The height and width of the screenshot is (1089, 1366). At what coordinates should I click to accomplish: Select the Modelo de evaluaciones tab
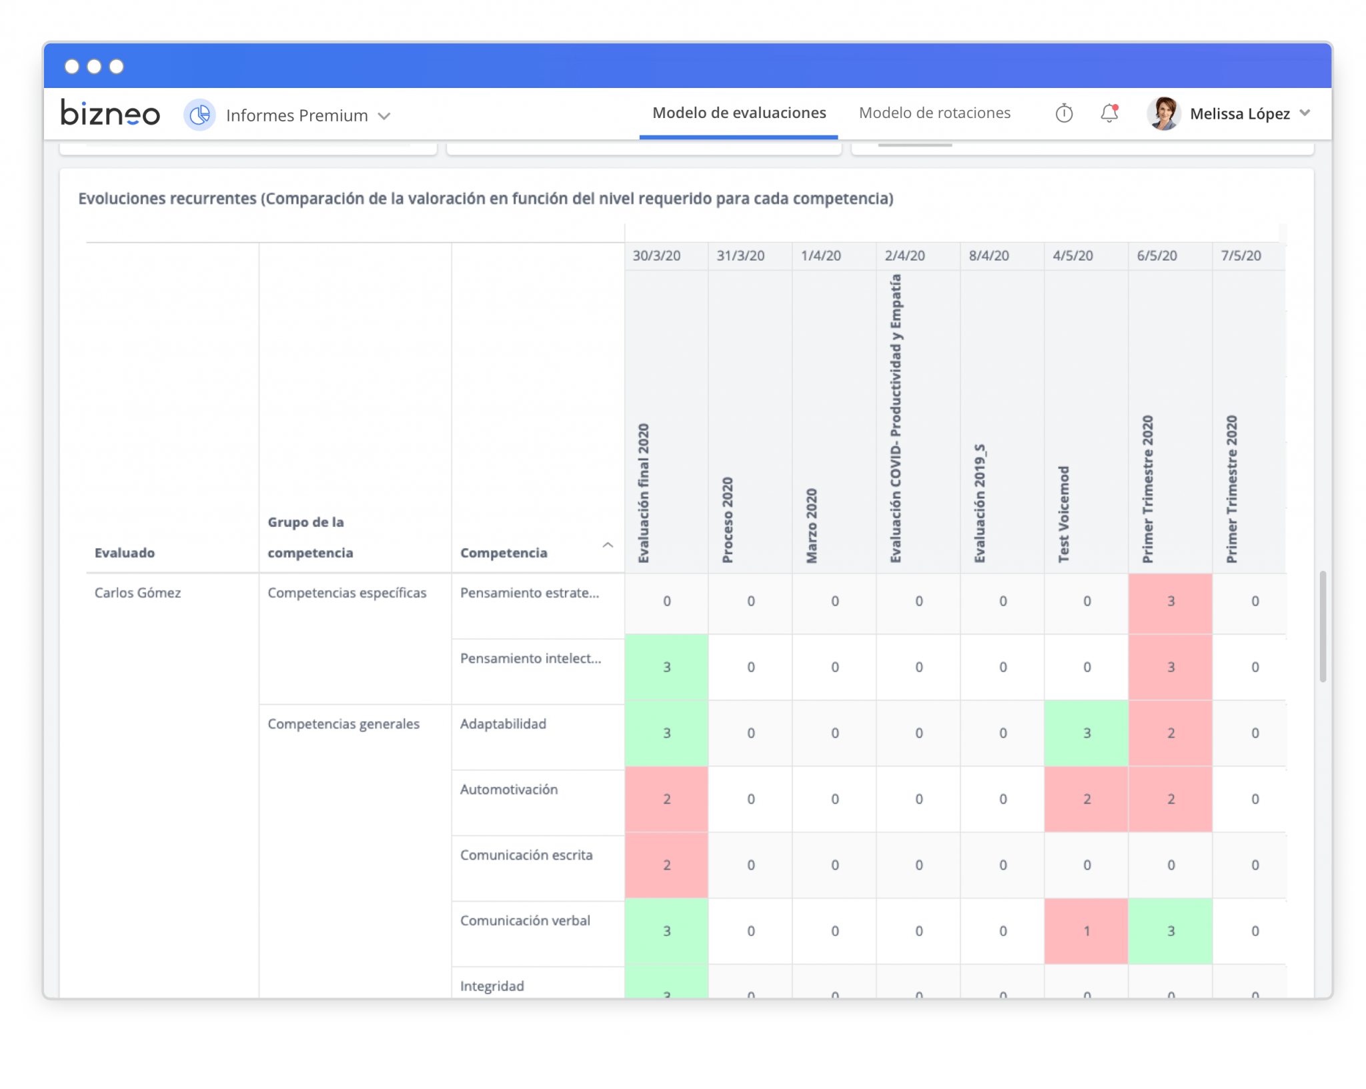[738, 113]
